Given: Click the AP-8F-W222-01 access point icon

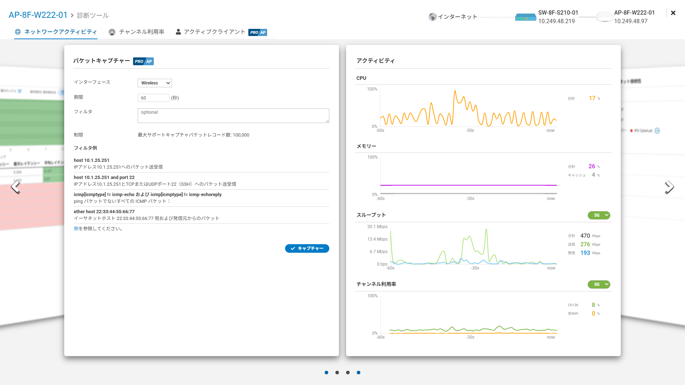Looking at the screenshot, I should tap(604, 16).
